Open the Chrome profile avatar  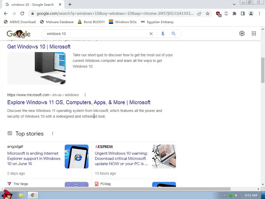click(x=251, y=13)
